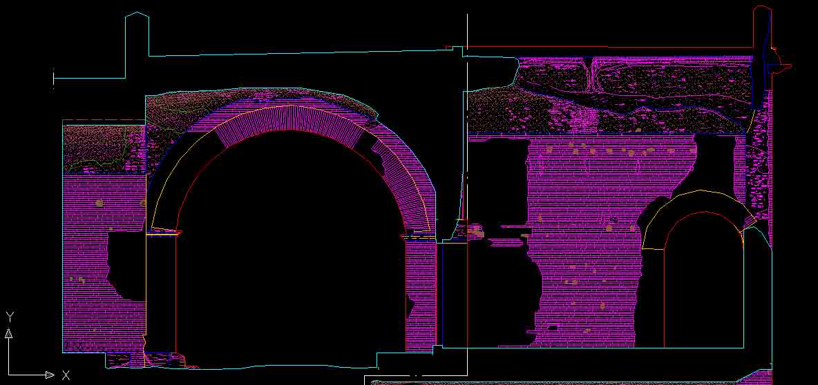Select the cyan chimney outline at top left
The width and height of the screenshot is (818, 385).
pyautogui.click(x=137, y=12)
